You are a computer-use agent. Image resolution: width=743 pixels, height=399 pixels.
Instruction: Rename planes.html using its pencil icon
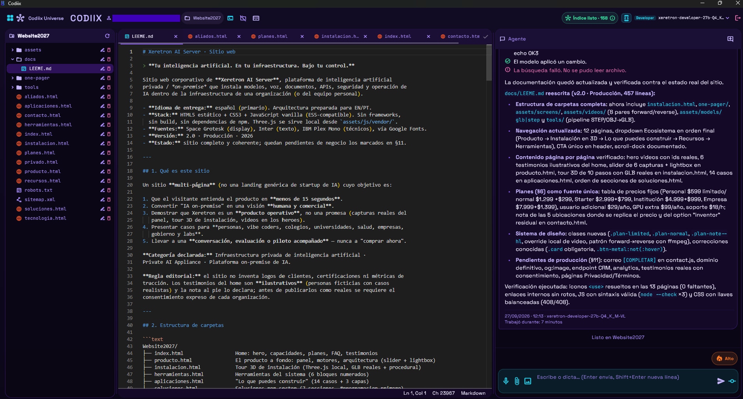[x=103, y=153]
